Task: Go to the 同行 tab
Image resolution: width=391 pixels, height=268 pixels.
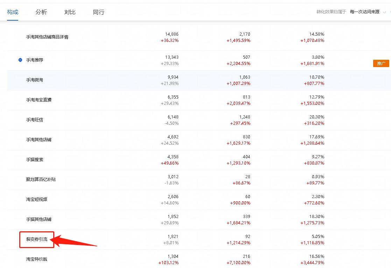Action: tap(98, 12)
